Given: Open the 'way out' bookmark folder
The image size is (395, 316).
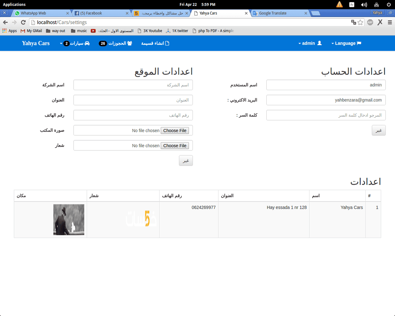Looking at the screenshot, I should pyautogui.click(x=56, y=31).
